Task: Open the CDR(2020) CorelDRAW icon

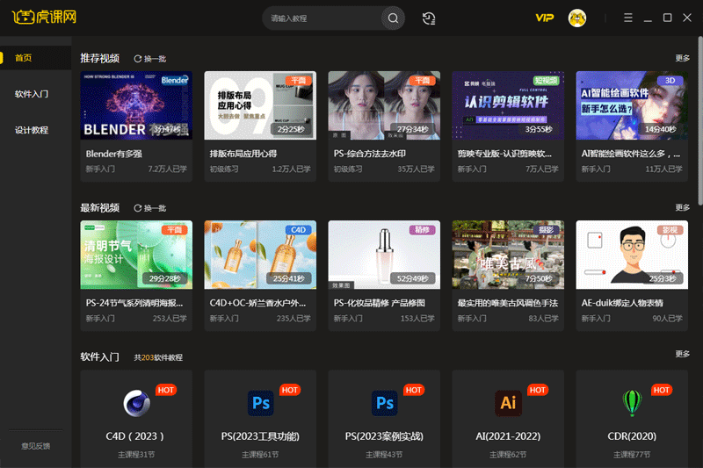Action: (632, 403)
